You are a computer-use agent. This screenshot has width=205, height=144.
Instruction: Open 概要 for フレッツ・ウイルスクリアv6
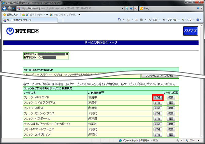point(171,103)
